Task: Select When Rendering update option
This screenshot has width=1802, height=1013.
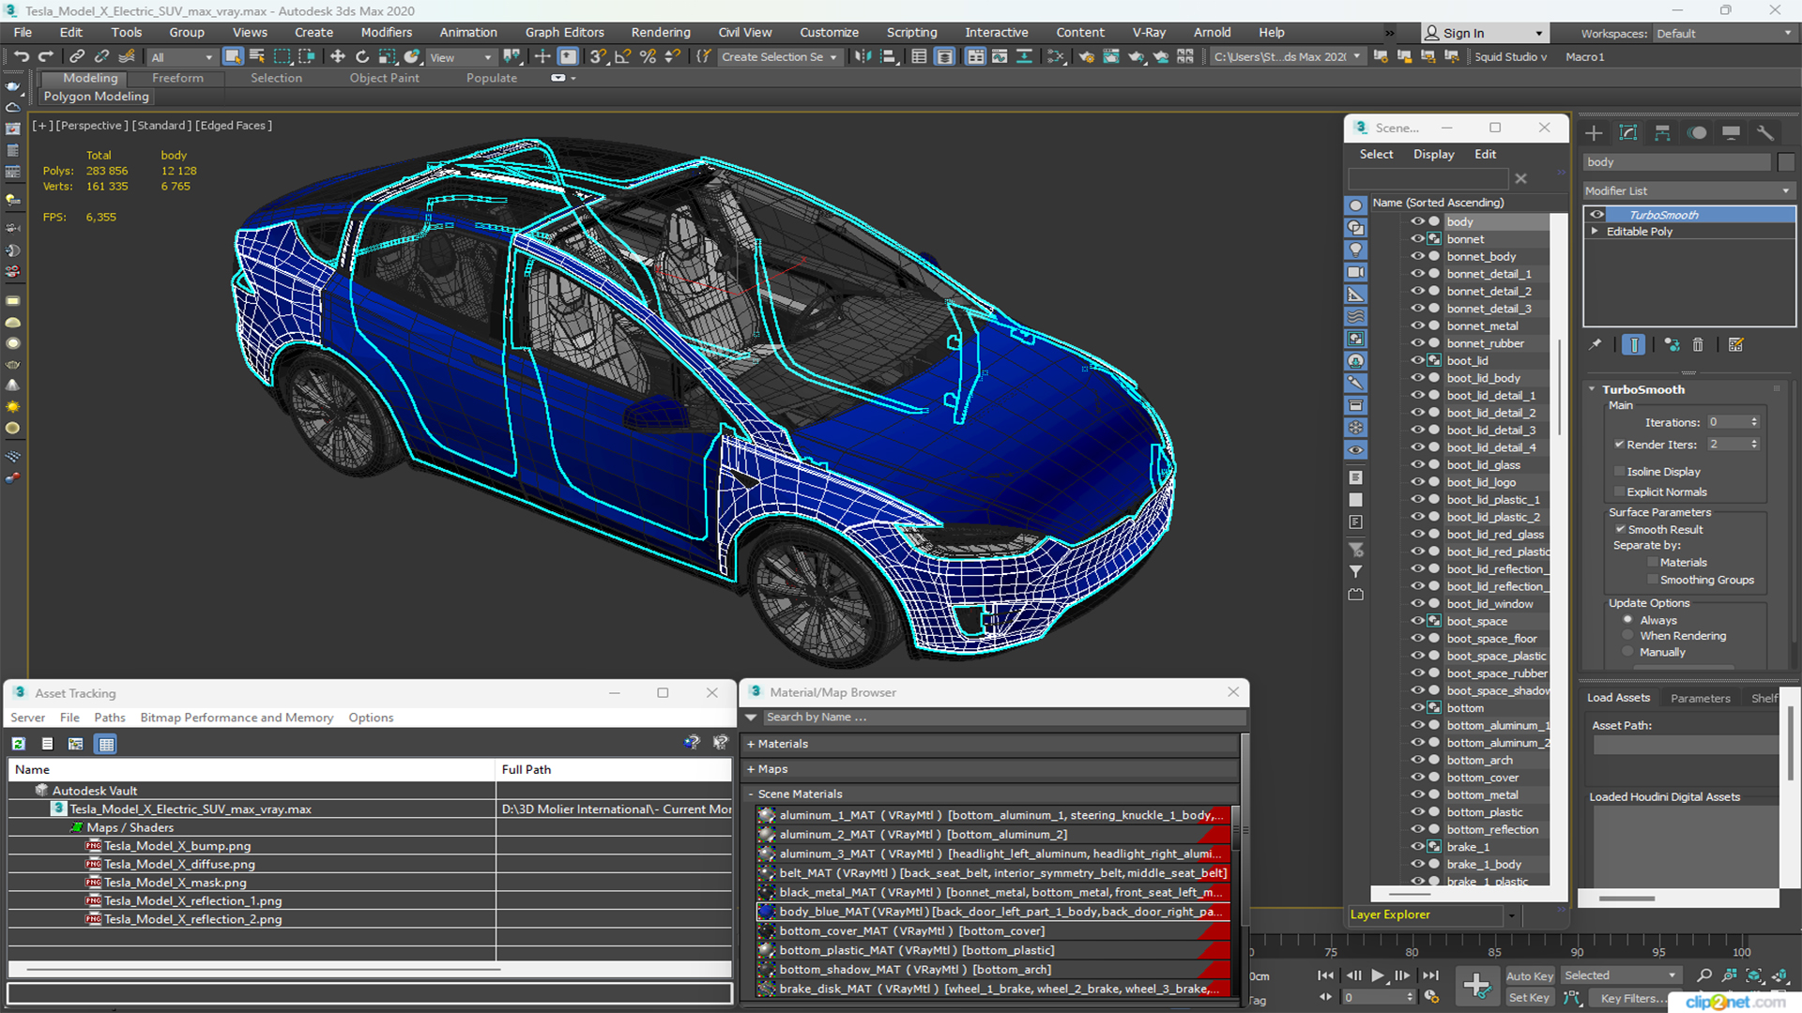Action: pos(1628,636)
